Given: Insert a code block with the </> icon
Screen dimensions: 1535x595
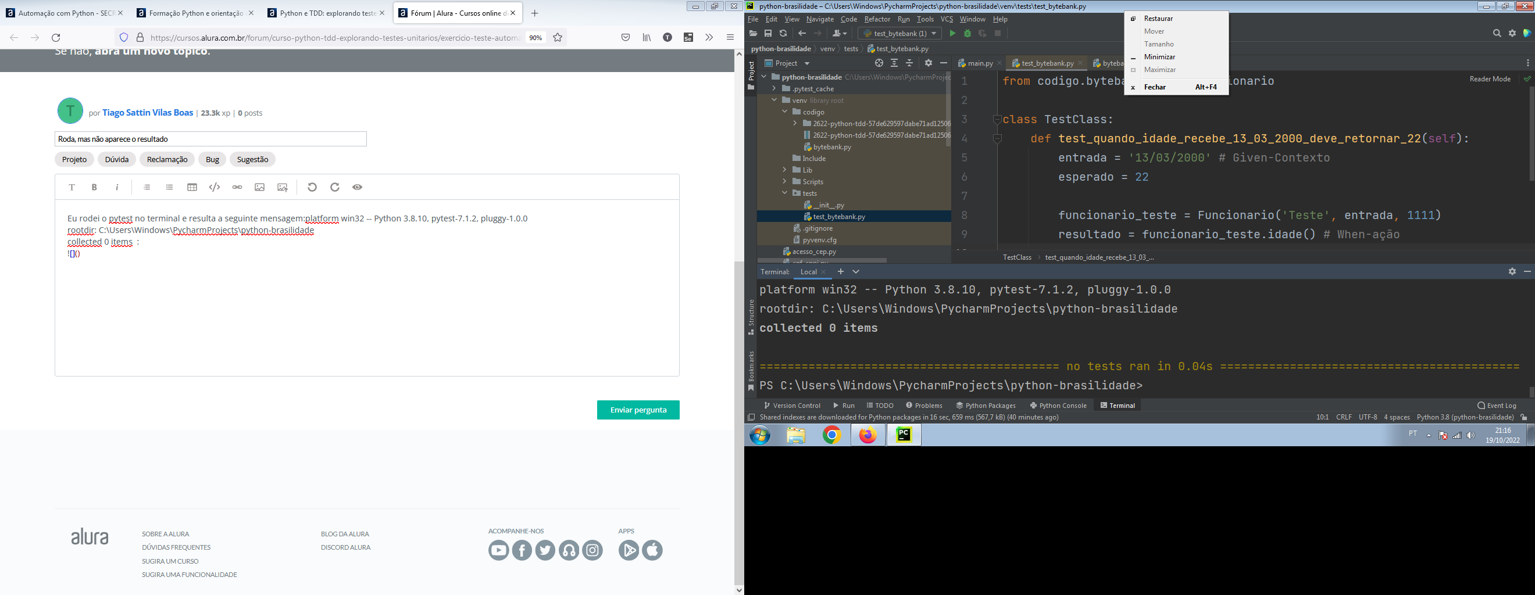Looking at the screenshot, I should click(215, 187).
